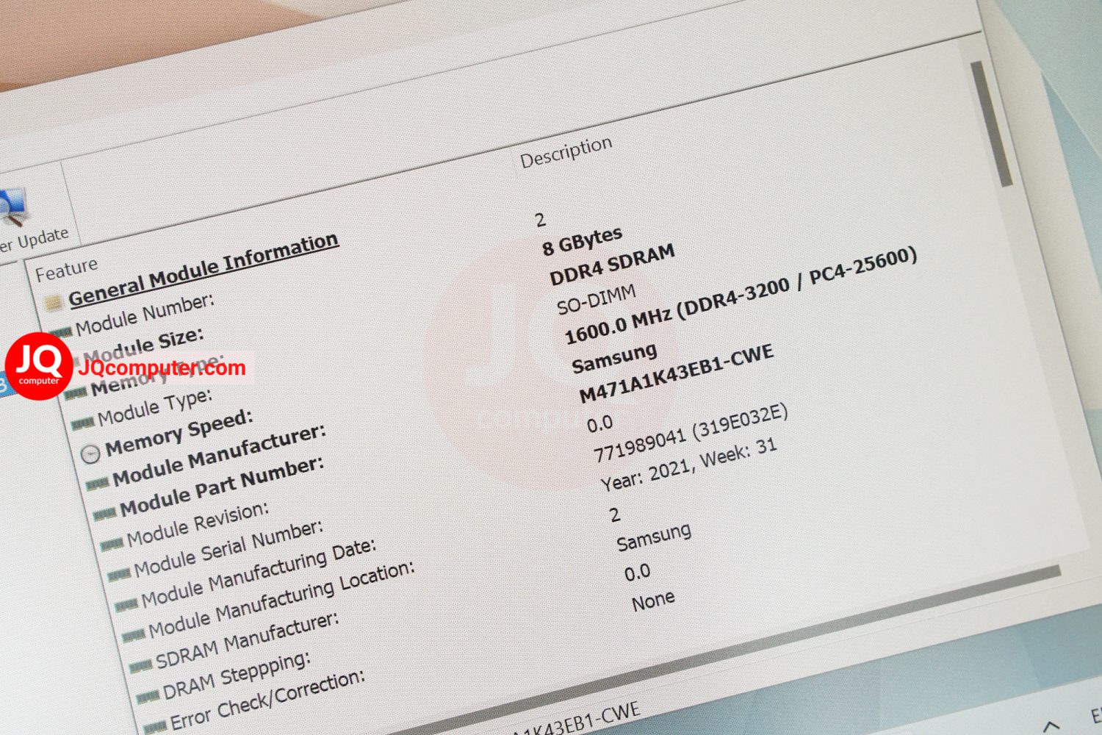Select the Module Manufacturing Date row
Screen dimensions: 1102x735
point(259,573)
